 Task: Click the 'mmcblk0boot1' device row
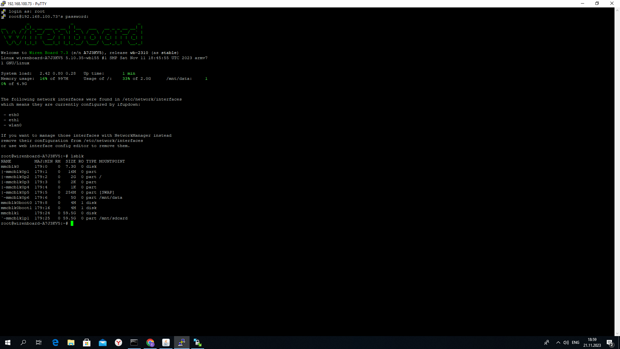pos(49,208)
